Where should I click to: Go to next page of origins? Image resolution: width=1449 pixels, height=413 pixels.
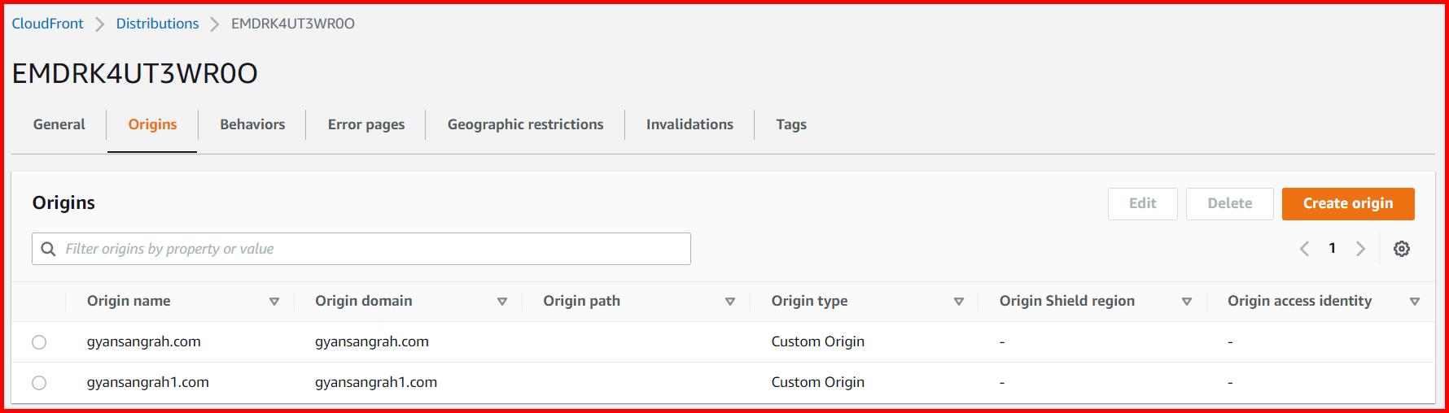pos(1360,249)
